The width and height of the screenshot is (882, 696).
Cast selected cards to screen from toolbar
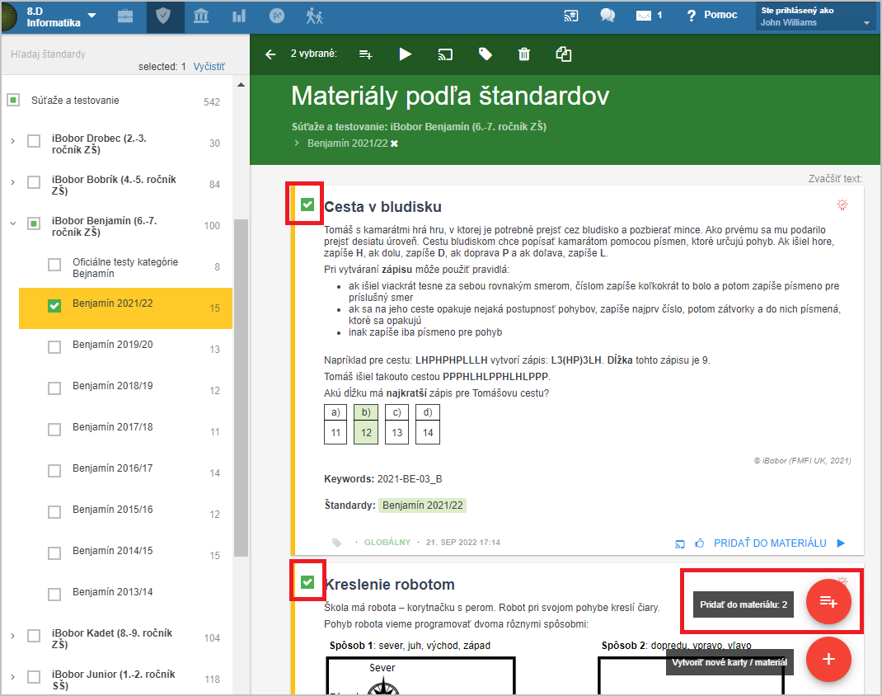[x=445, y=54]
